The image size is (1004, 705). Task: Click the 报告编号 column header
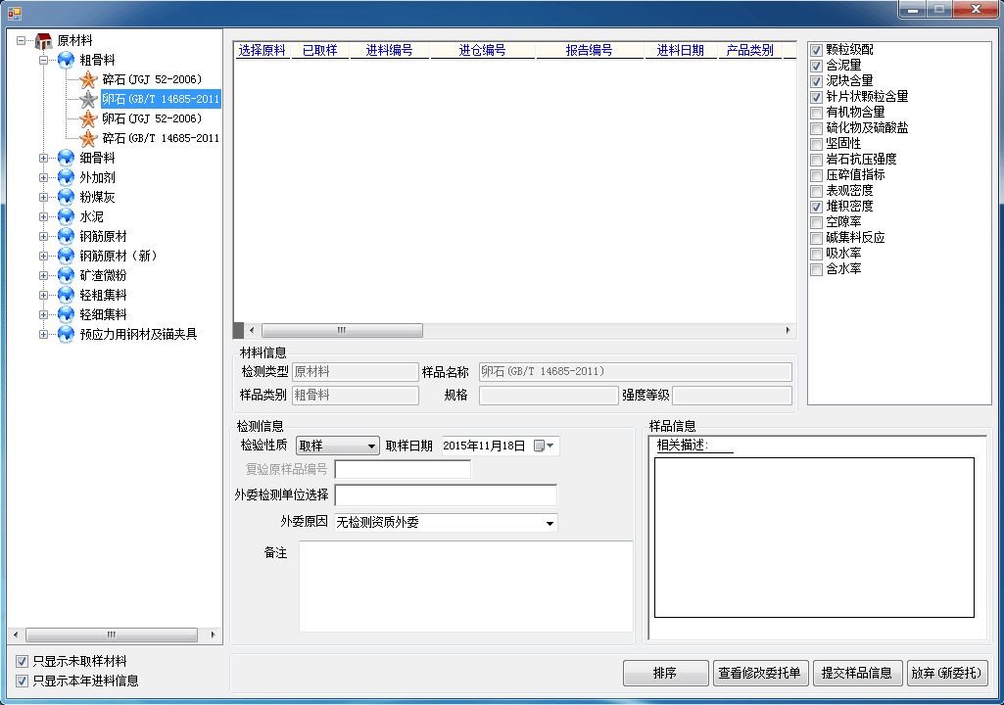(589, 51)
